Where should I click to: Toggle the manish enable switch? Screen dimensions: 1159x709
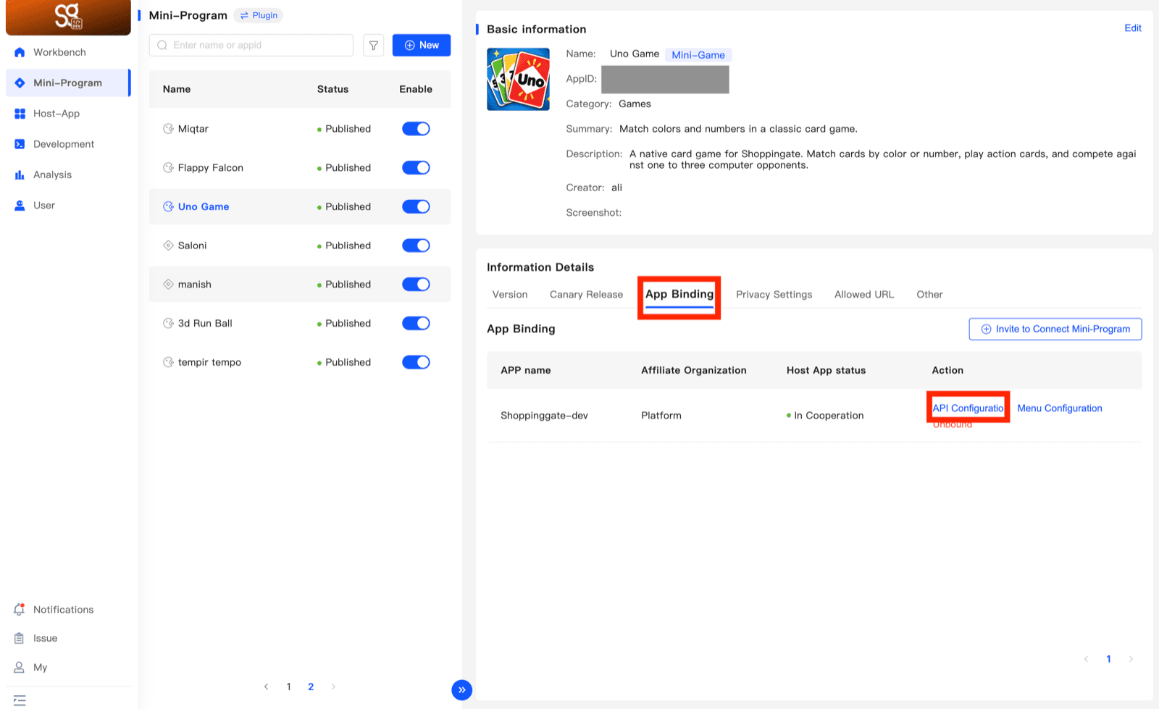click(416, 285)
